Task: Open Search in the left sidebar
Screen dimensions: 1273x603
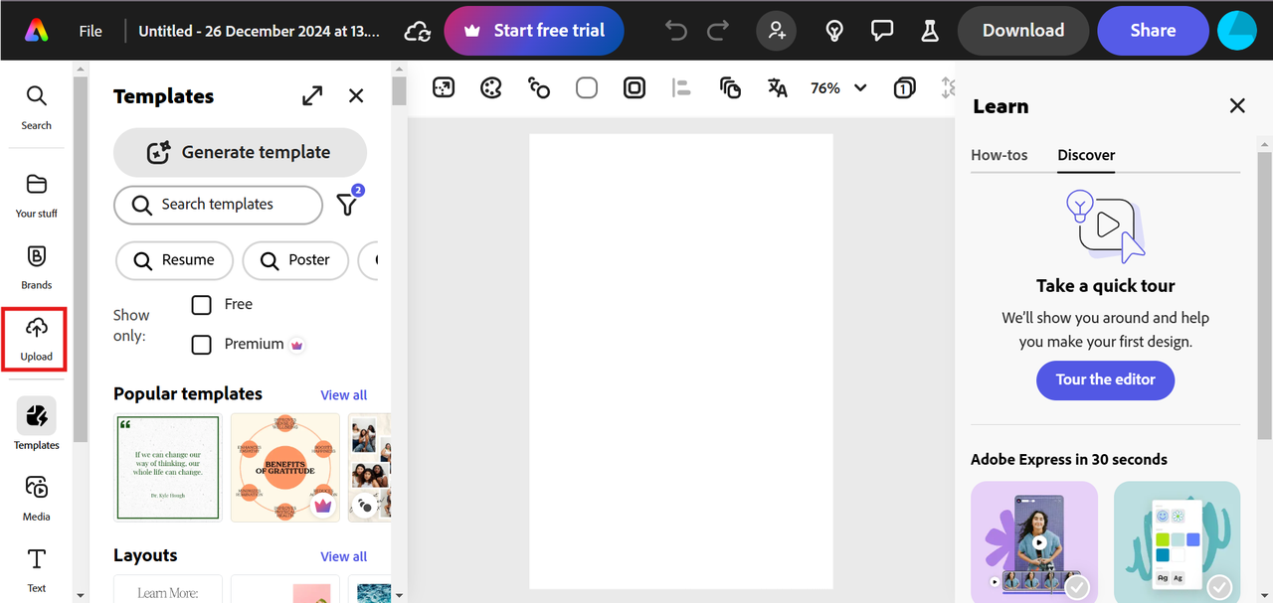Action: coord(37,107)
